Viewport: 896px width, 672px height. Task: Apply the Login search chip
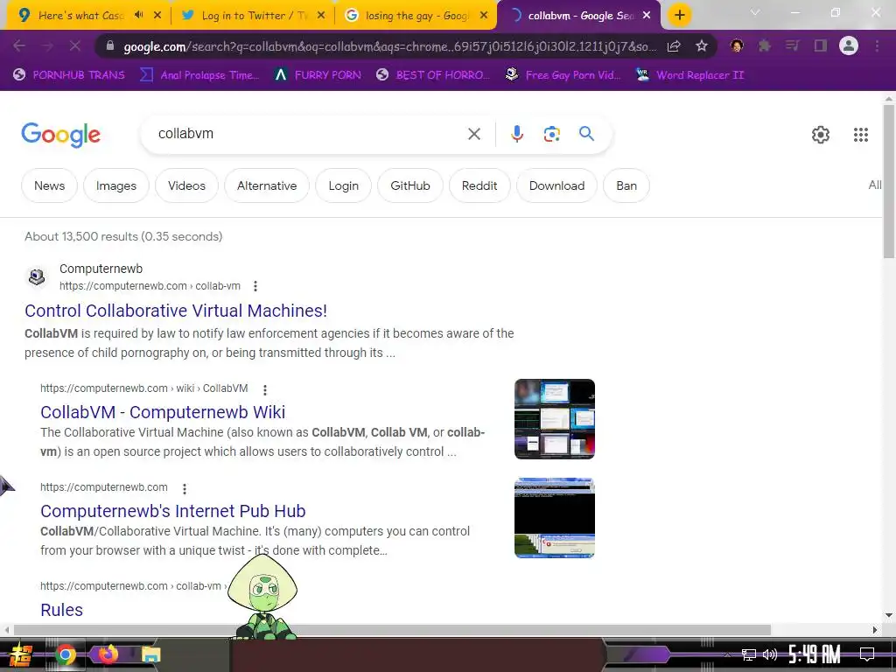tap(343, 185)
